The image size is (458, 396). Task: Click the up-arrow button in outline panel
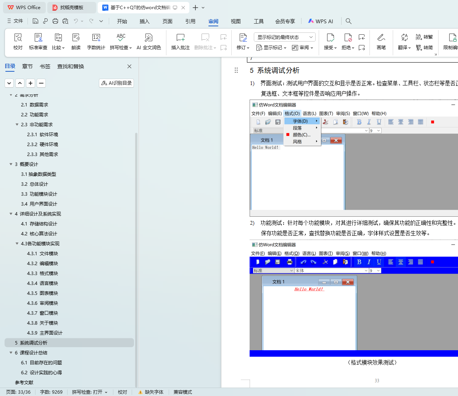(x=20, y=83)
